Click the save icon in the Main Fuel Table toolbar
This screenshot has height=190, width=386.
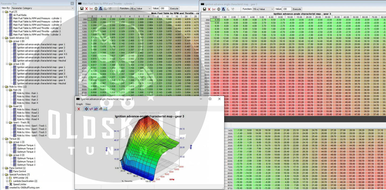[x=81, y=9]
